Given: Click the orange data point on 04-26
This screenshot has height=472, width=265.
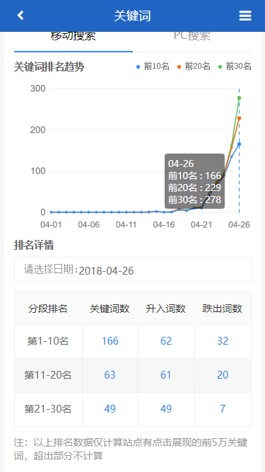Looking at the screenshot, I should tap(239, 118).
